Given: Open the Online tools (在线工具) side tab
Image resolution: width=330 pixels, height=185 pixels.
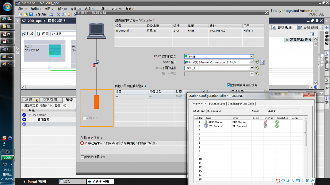Looking at the screenshot, I should 327,64.
